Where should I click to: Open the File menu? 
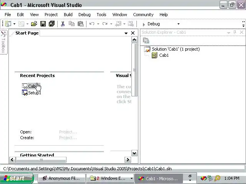8,15
